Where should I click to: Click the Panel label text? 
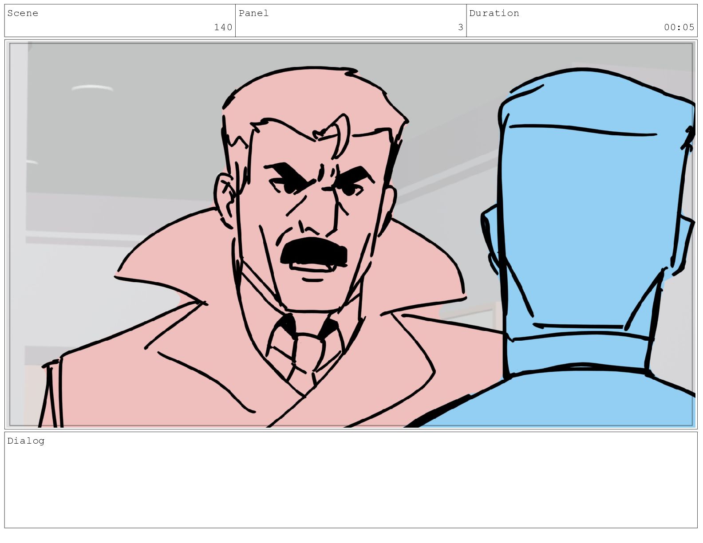tap(253, 13)
